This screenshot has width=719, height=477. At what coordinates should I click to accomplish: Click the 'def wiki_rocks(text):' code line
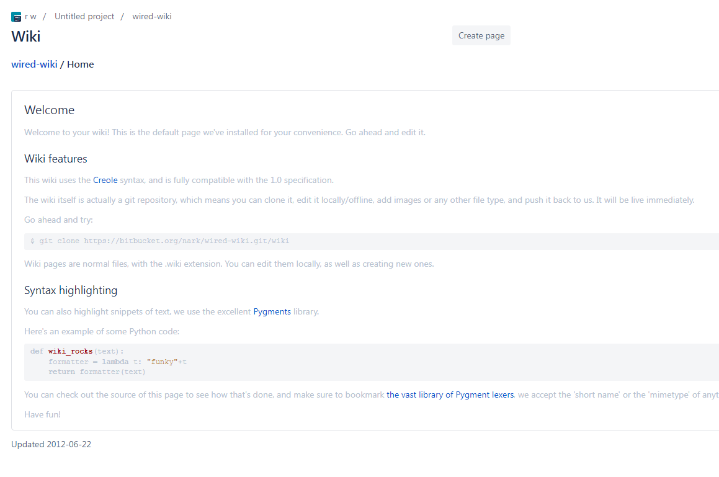77,351
